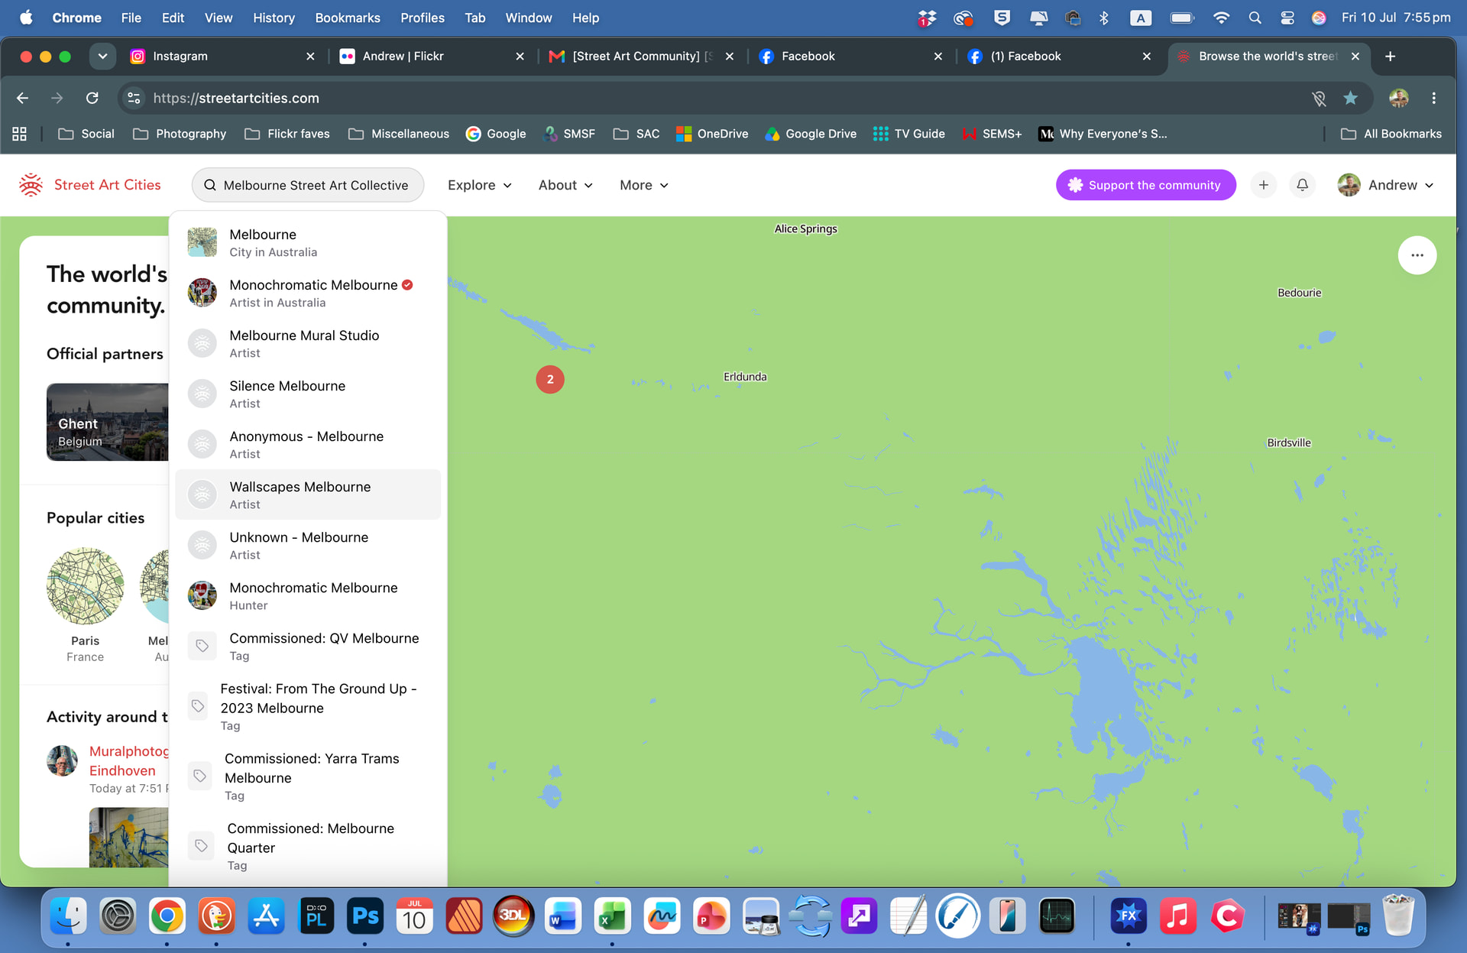Image resolution: width=1467 pixels, height=953 pixels.
Task: Switch to the Instagram tab
Action: [x=222, y=56]
